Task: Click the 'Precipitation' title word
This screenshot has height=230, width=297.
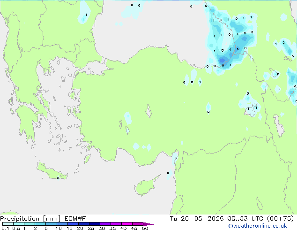Action: [20, 219]
